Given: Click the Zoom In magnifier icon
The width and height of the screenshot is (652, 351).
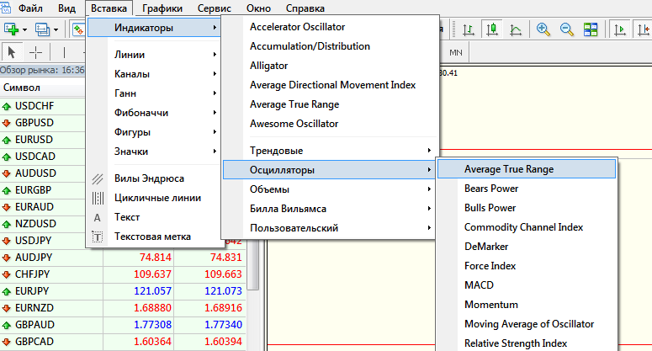Looking at the screenshot, I should [x=543, y=29].
